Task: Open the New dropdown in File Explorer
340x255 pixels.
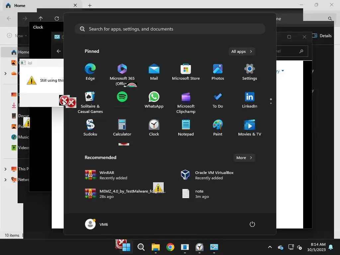Action: tap(17, 36)
